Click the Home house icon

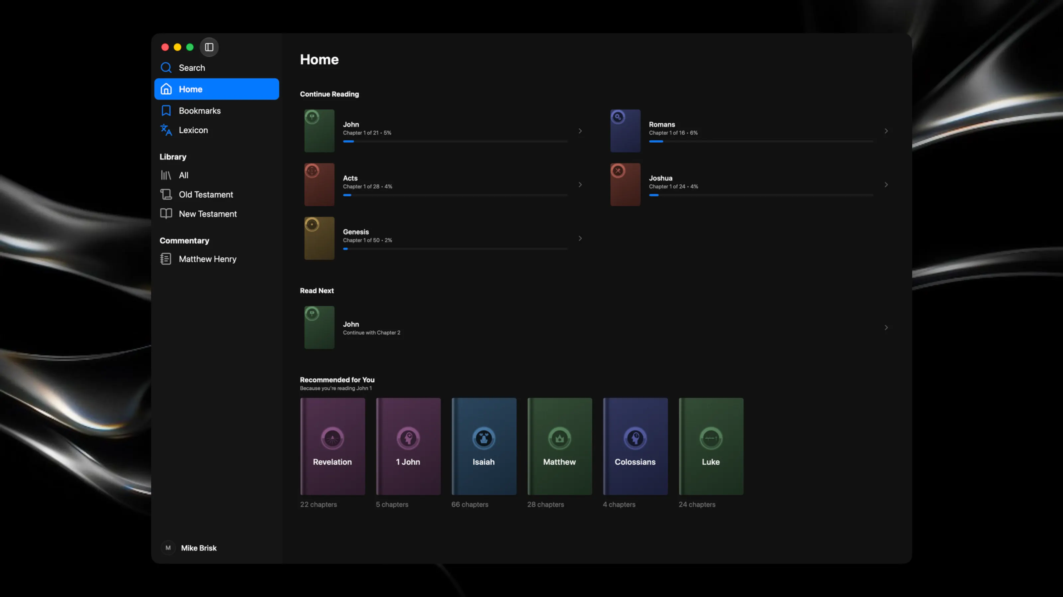pyautogui.click(x=166, y=89)
